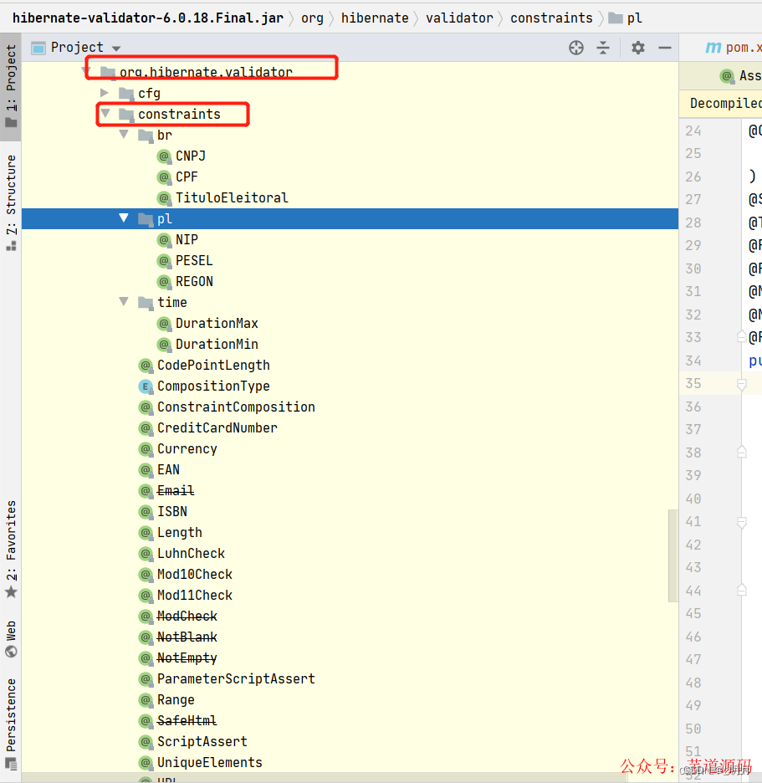Click the UniqueElements annotation icon
The image size is (762, 783).
pyautogui.click(x=146, y=763)
